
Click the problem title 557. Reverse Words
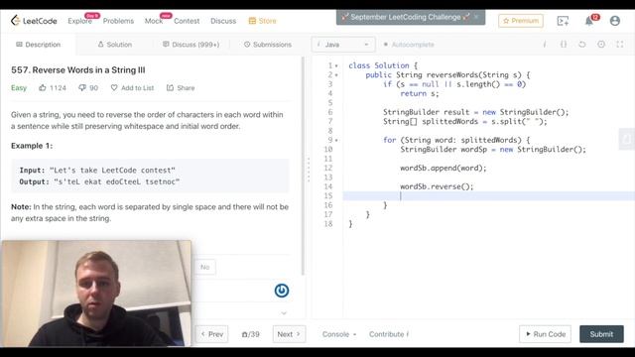pyautogui.click(x=77, y=70)
